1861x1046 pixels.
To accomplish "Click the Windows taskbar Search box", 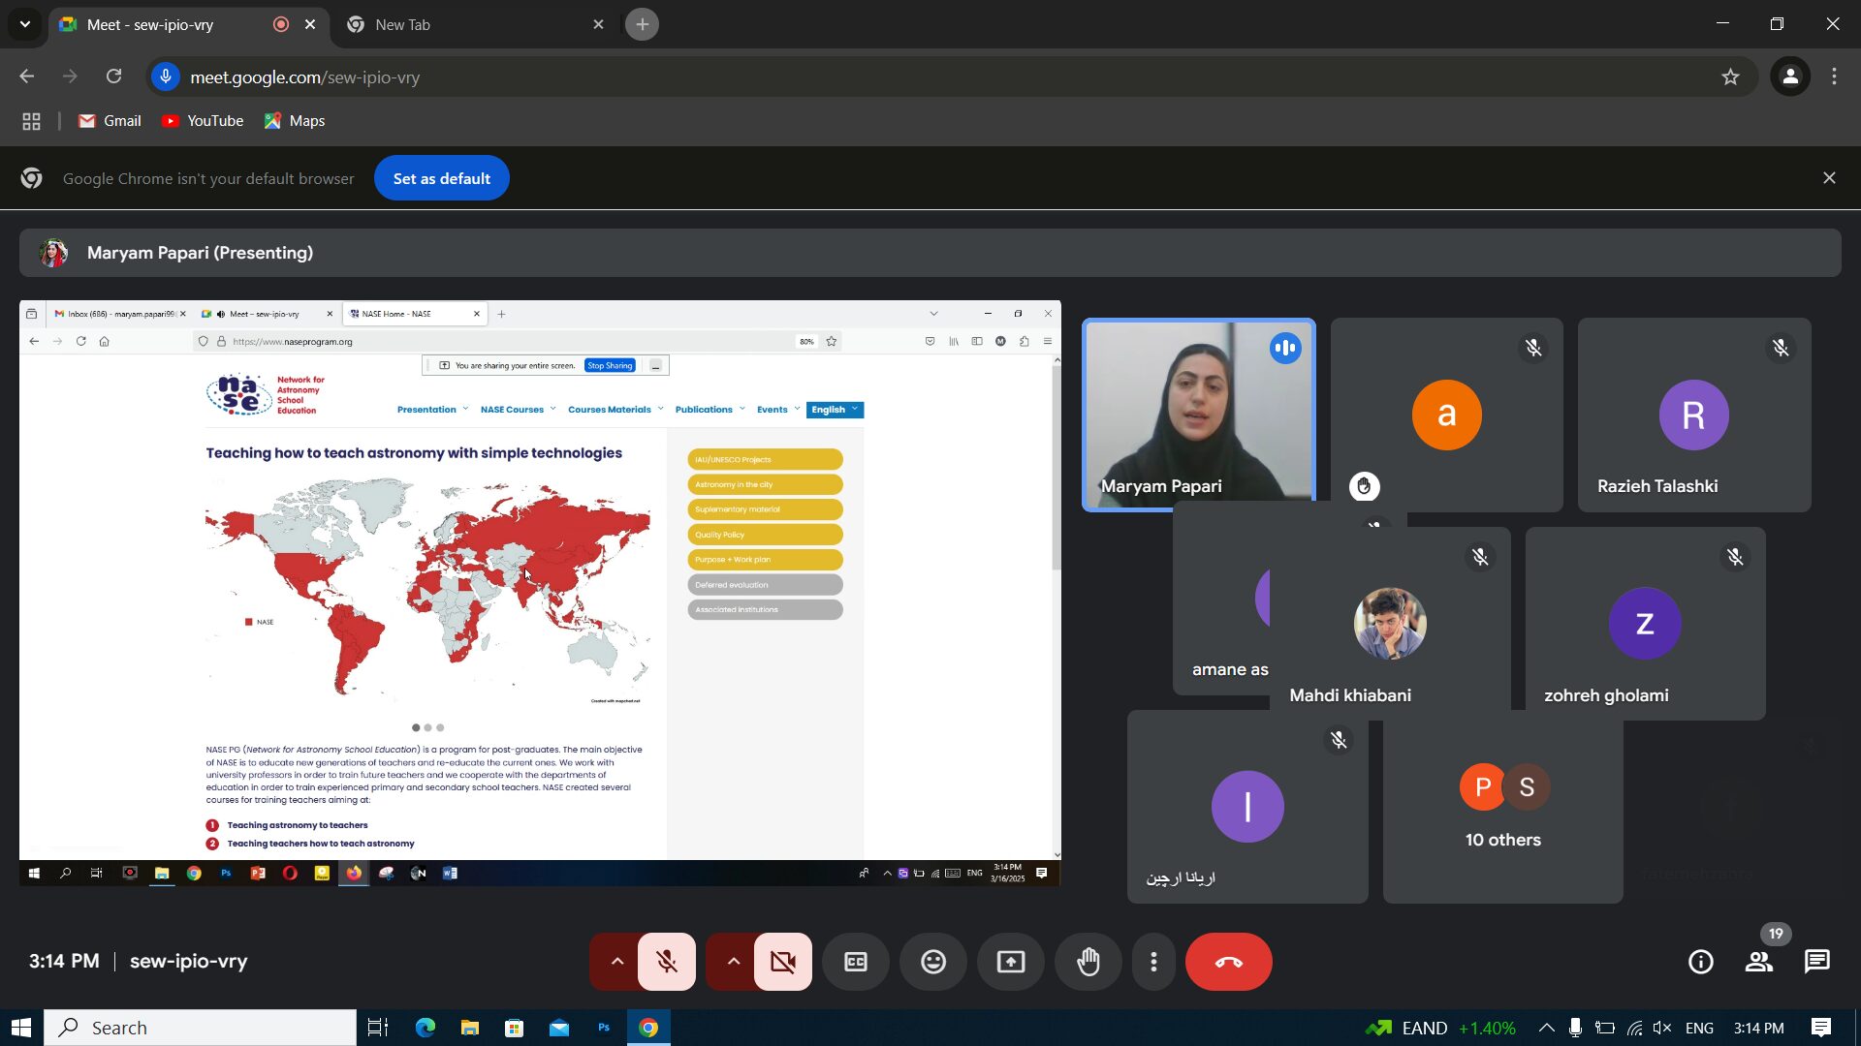I will [x=201, y=1028].
